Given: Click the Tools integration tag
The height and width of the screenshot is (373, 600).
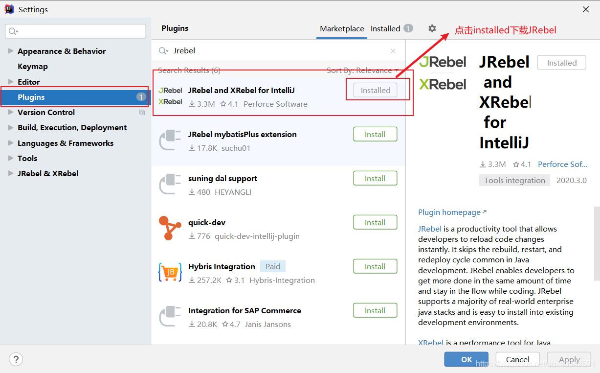Looking at the screenshot, I should coord(514,180).
